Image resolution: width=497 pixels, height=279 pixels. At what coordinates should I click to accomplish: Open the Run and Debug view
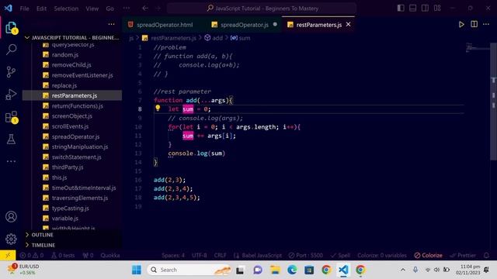coord(11,95)
